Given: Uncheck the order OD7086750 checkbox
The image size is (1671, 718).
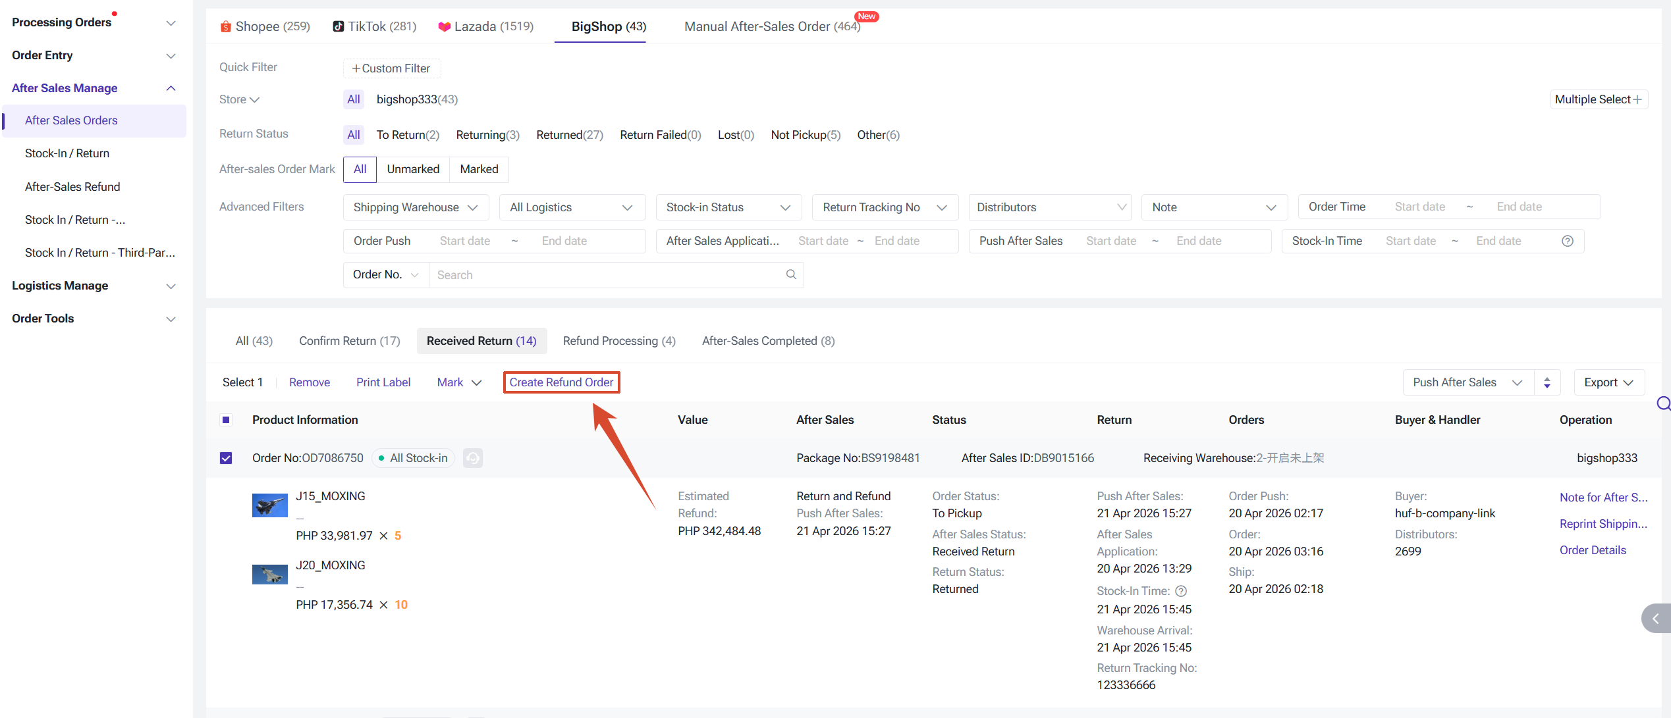Looking at the screenshot, I should [x=226, y=458].
